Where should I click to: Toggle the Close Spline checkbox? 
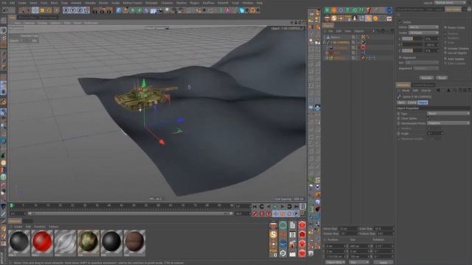pos(428,119)
